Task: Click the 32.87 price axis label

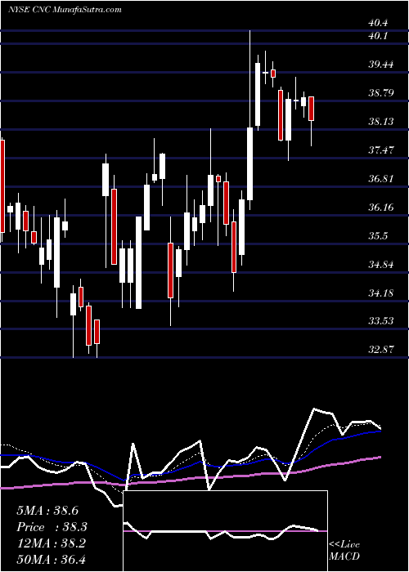Action: [x=381, y=350]
